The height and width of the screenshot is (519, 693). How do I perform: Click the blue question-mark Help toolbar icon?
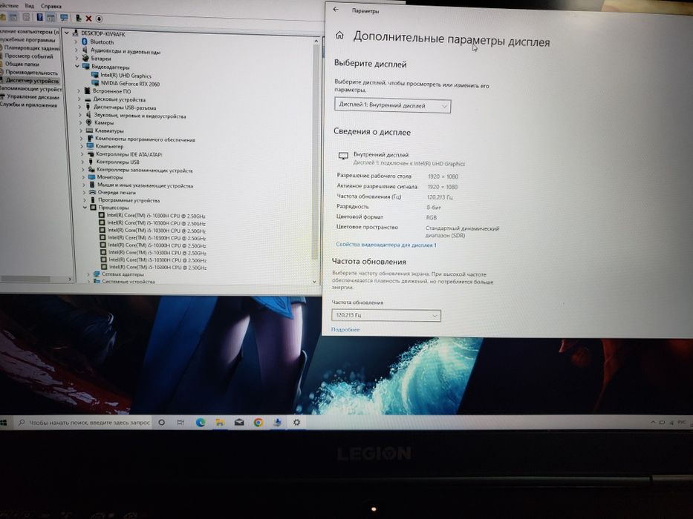click(40, 17)
